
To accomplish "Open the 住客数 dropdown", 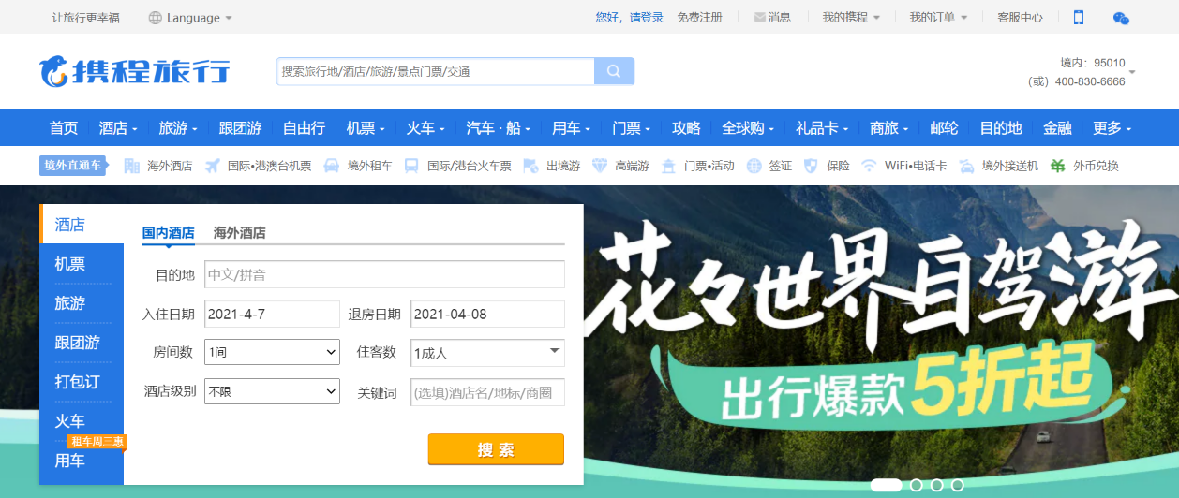I will 487,352.
